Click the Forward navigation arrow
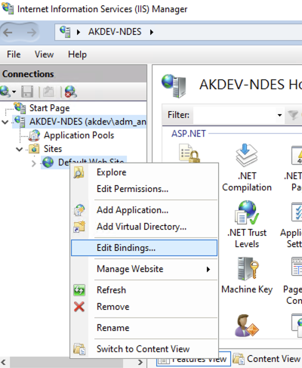Viewport: 302px width, 368px height. pos(32,32)
